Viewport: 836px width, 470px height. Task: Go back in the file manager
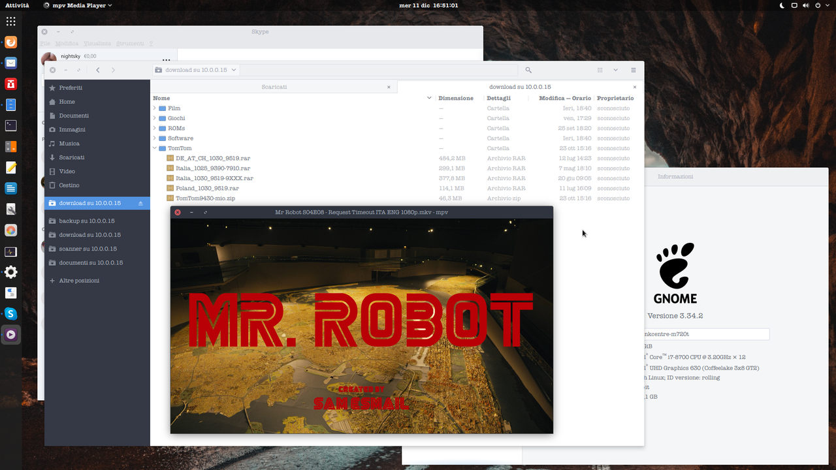point(98,70)
